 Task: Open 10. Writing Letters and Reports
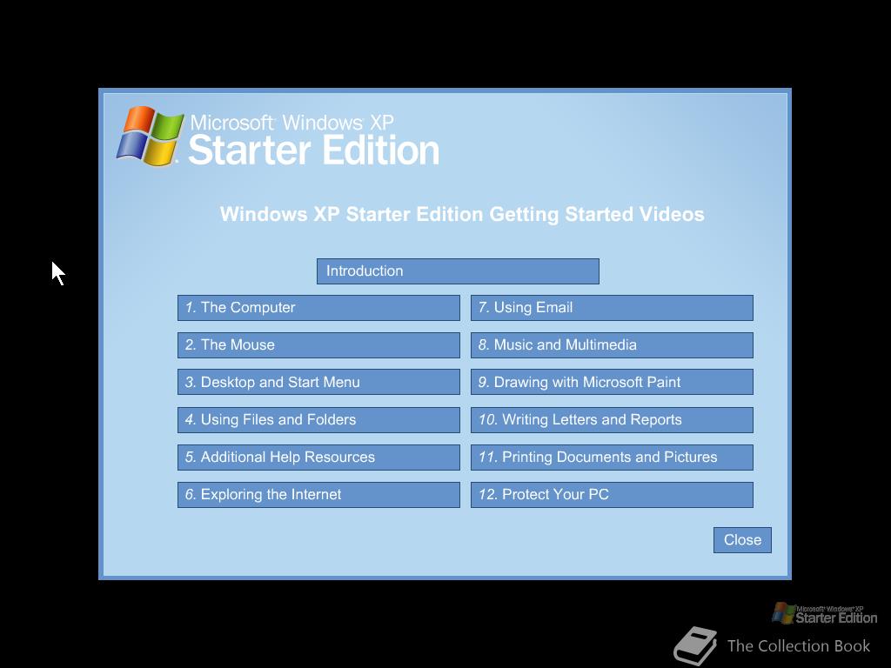click(612, 420)
